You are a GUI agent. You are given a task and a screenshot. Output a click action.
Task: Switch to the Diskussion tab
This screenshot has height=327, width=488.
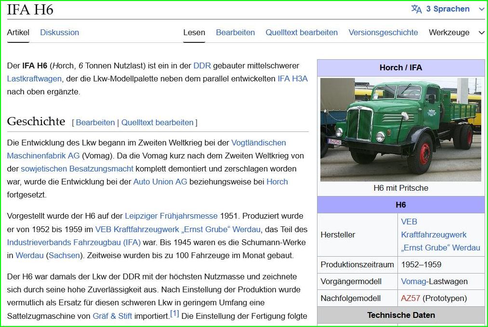59,33
